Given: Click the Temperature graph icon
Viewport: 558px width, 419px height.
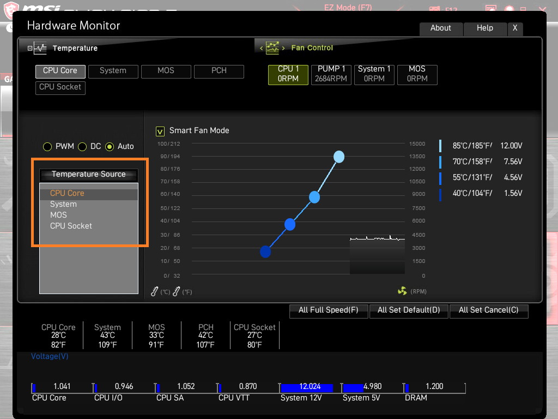Looking at the screenshot, I should point(40,48).
